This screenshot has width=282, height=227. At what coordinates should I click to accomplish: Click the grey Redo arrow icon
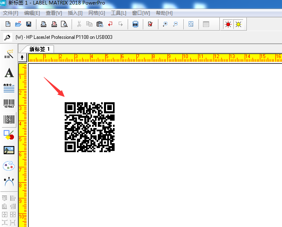[x=121, y=24]
